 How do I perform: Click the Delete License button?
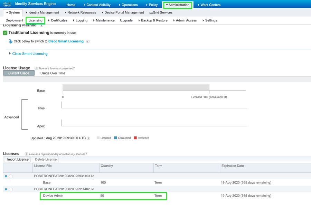click(x=46, y=159)
